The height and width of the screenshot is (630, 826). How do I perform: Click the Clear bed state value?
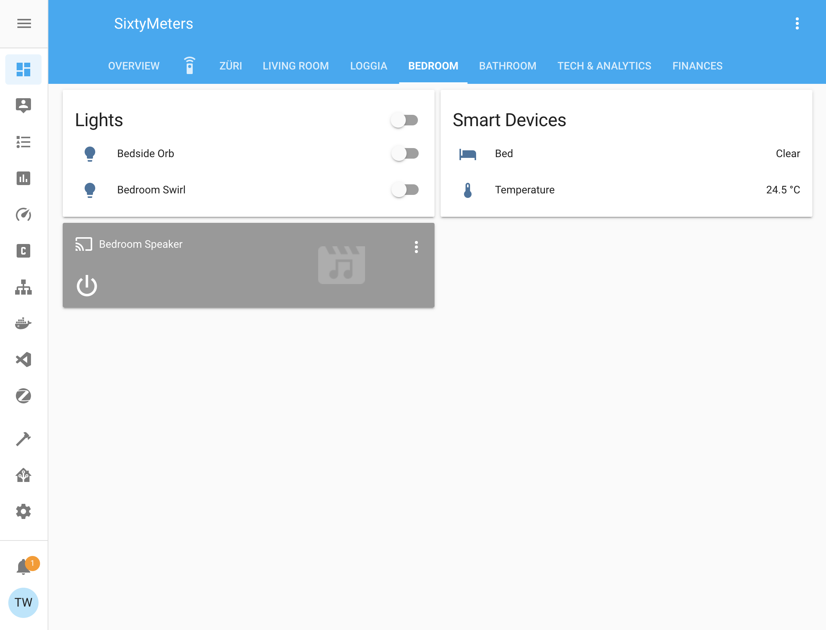[x=788, y=153]
